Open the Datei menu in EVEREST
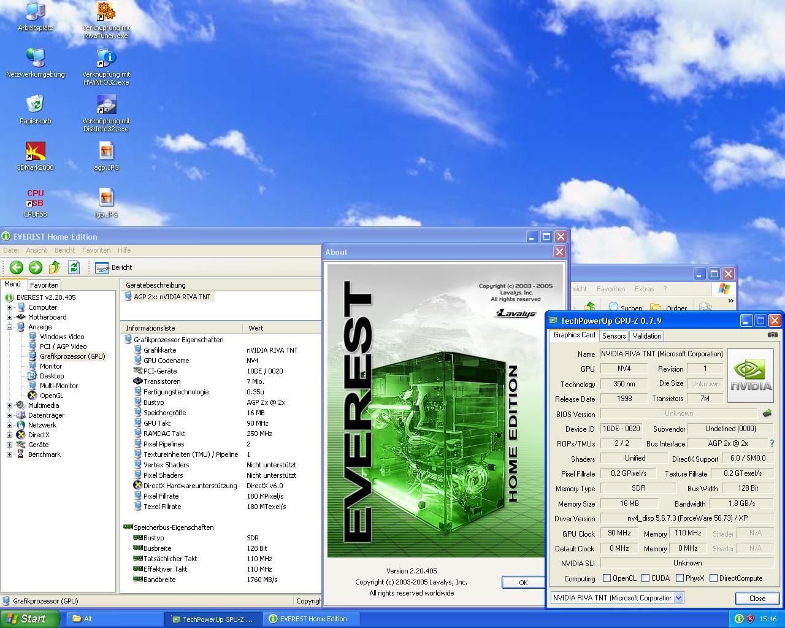The width and height of the screenshot is (785, 628). tap(10, 250)
